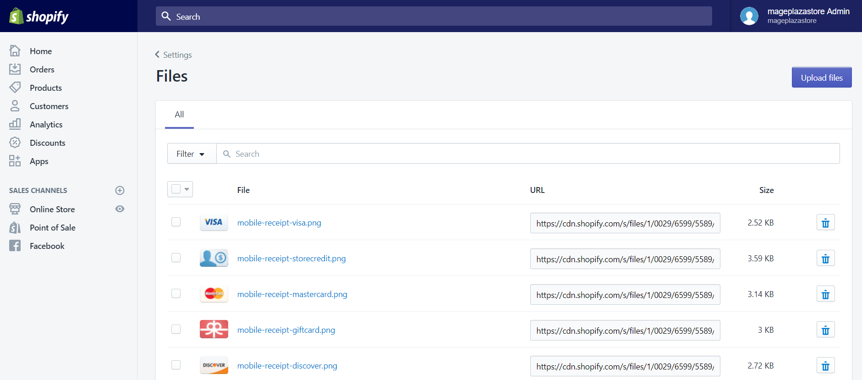Open the Mastercard thumbnail image
Viewport: 862px width, 380px height.
[x=214, y=294]
